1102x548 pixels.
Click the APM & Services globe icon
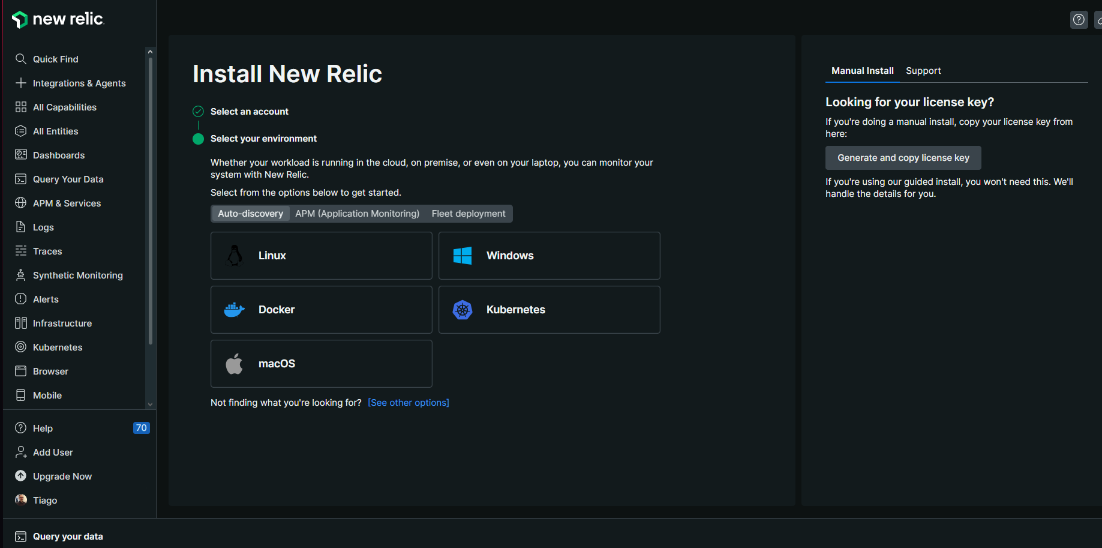point(21,203)
